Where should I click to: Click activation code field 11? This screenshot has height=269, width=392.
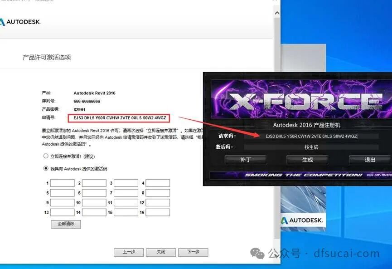(x=126, y=203)
